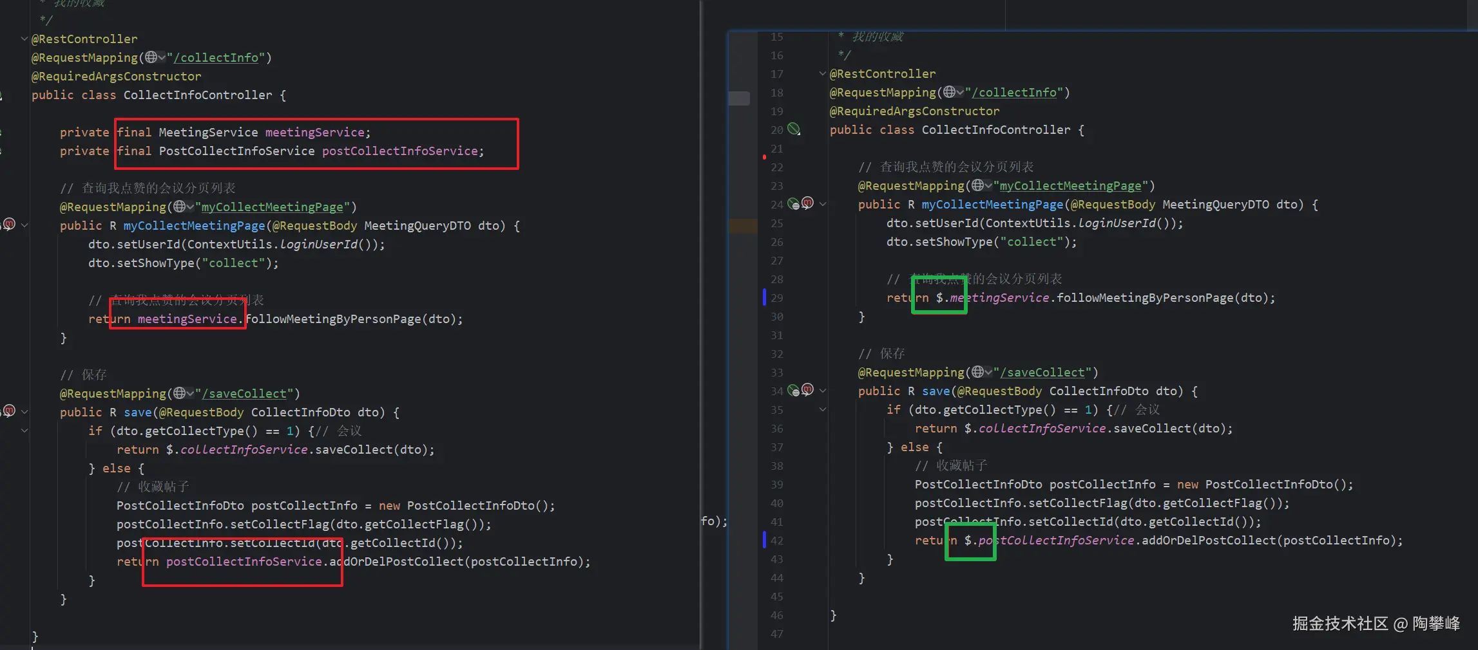Click red 'm' request-mapping gutter icon on line 24

tap(807, 203)
